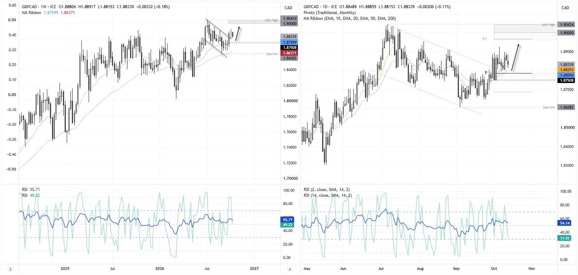The height and width of the screenshot is (275, 578).
Task: Click the Z timezone button at bottom left
Action: (x=10, y=269)
